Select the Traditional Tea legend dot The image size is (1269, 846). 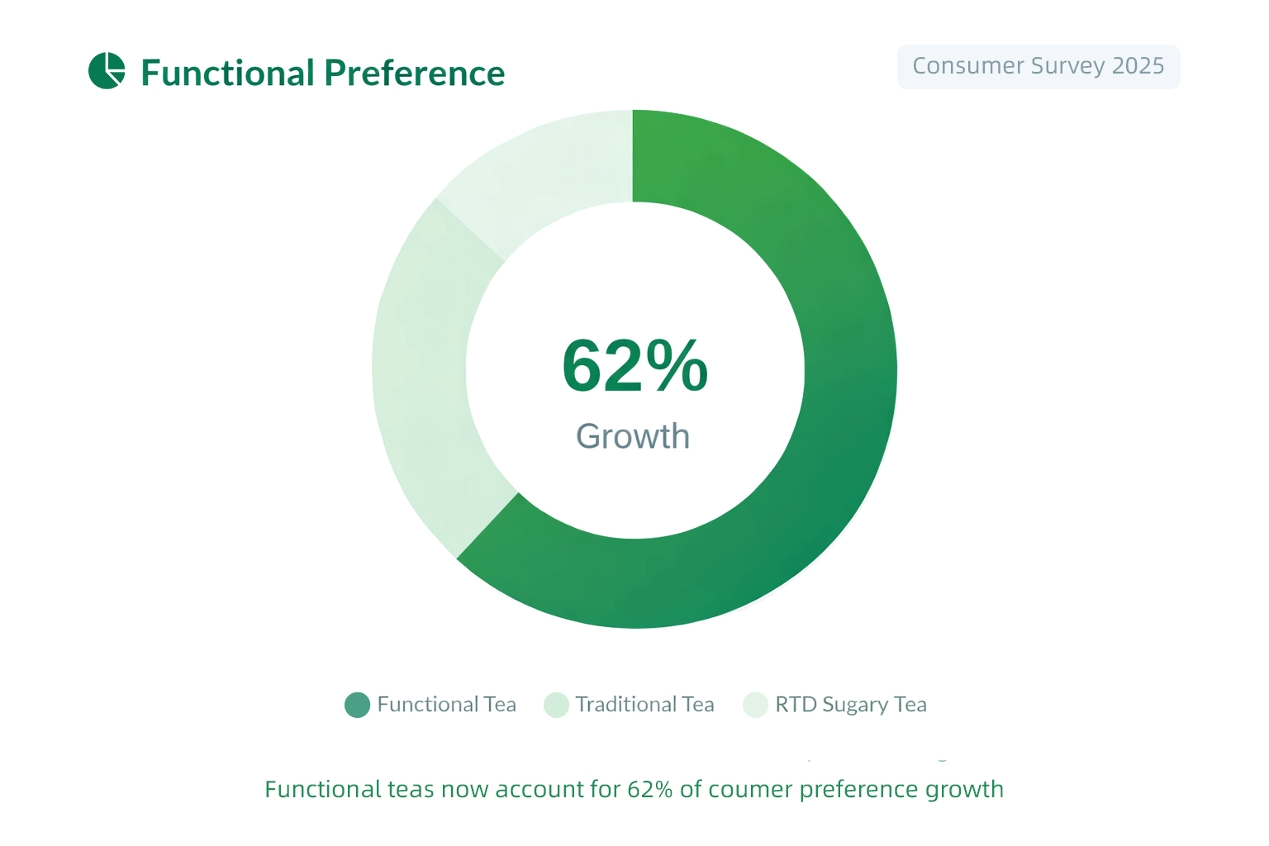[556, 705]
